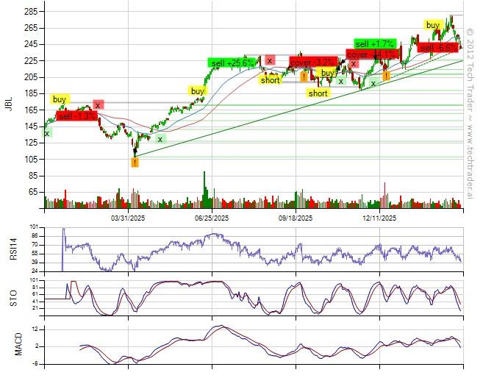This screenshot has width=483, height=378.
Task: Click the 09/18/2025 date label
Action: click(296, 218)
